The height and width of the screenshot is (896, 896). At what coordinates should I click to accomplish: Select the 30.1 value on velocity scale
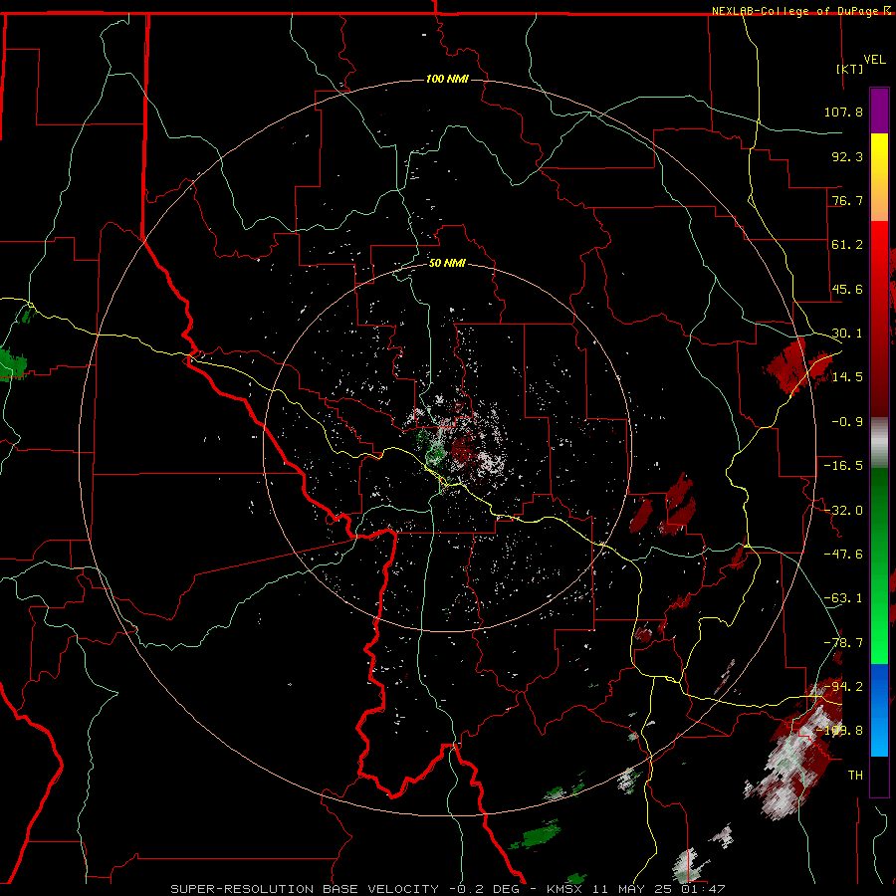click(847, 334)
